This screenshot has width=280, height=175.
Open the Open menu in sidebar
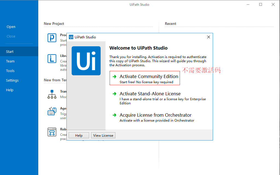[x=11, y=27]
